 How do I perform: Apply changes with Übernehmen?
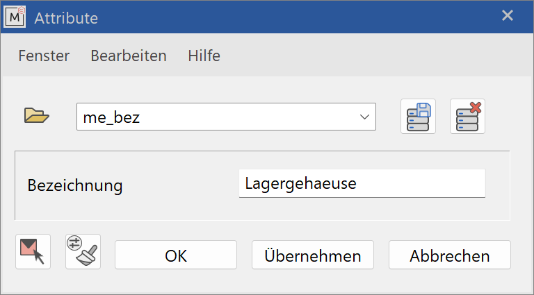313,255
